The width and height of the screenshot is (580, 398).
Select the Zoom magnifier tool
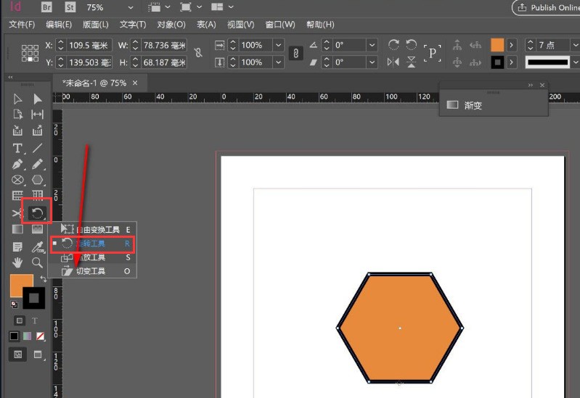point(37,262)
